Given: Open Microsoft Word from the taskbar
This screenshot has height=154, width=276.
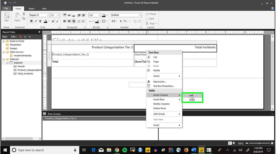Looking at the screenshot, I should point(193,150).
